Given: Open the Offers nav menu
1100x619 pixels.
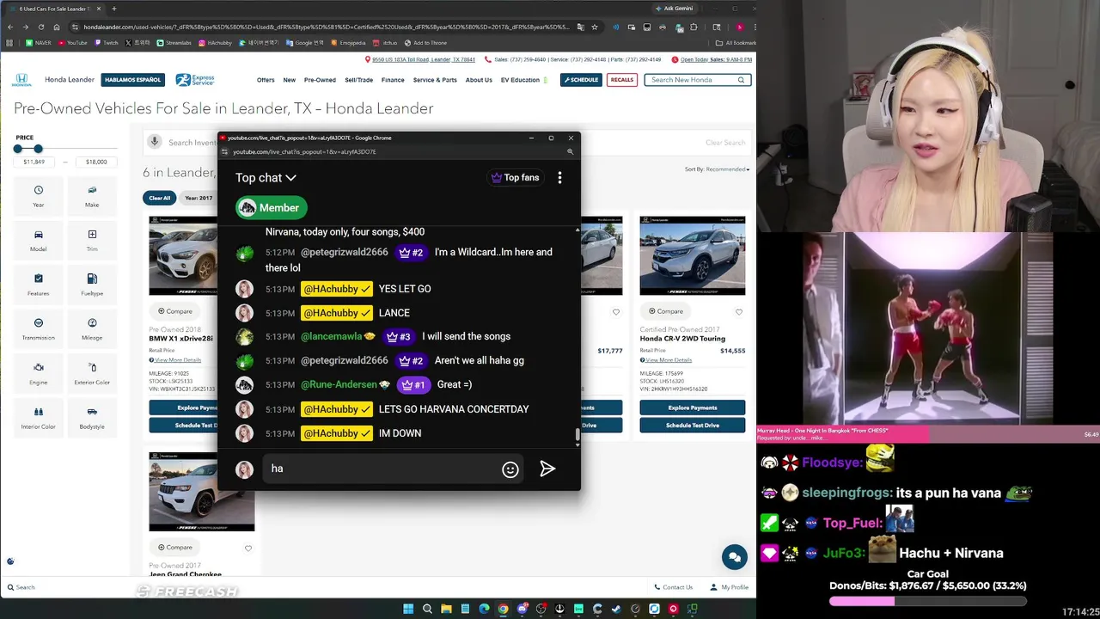Looking at the screenshot, I should click(266, 80).
